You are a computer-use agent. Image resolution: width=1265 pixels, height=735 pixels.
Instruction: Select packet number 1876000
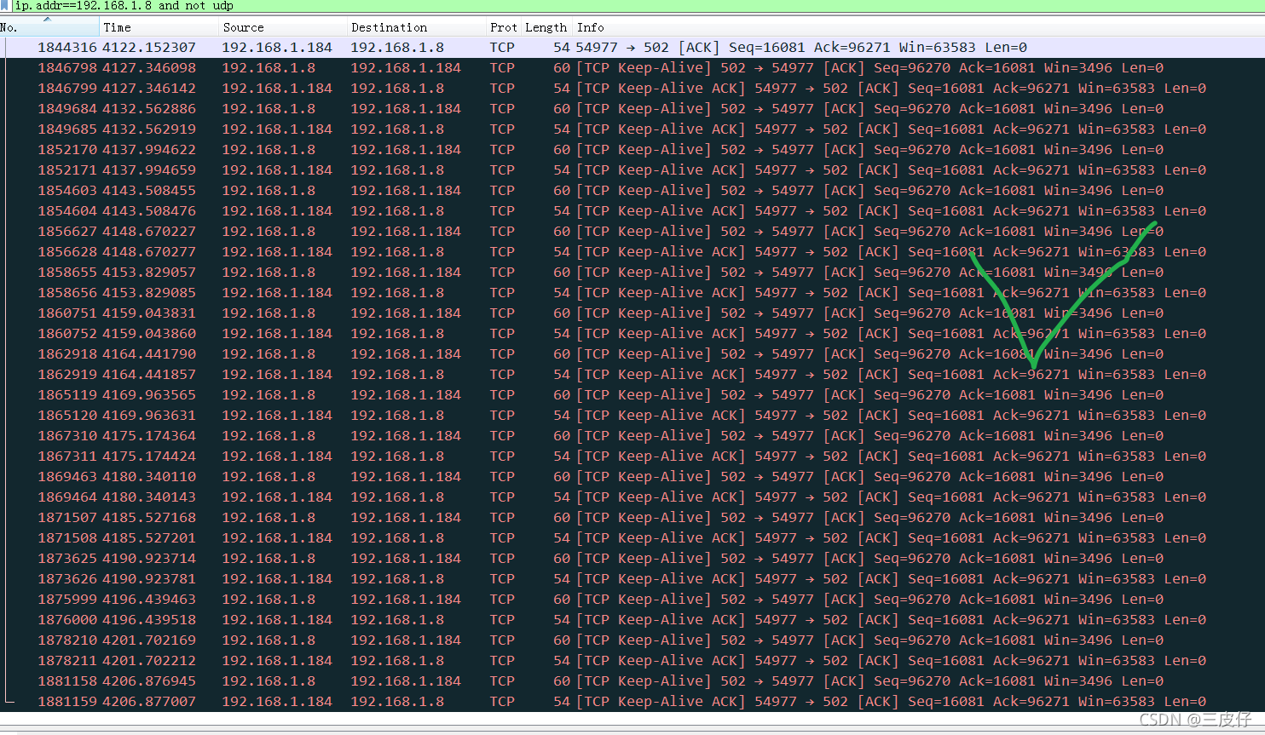click(632, 620)
